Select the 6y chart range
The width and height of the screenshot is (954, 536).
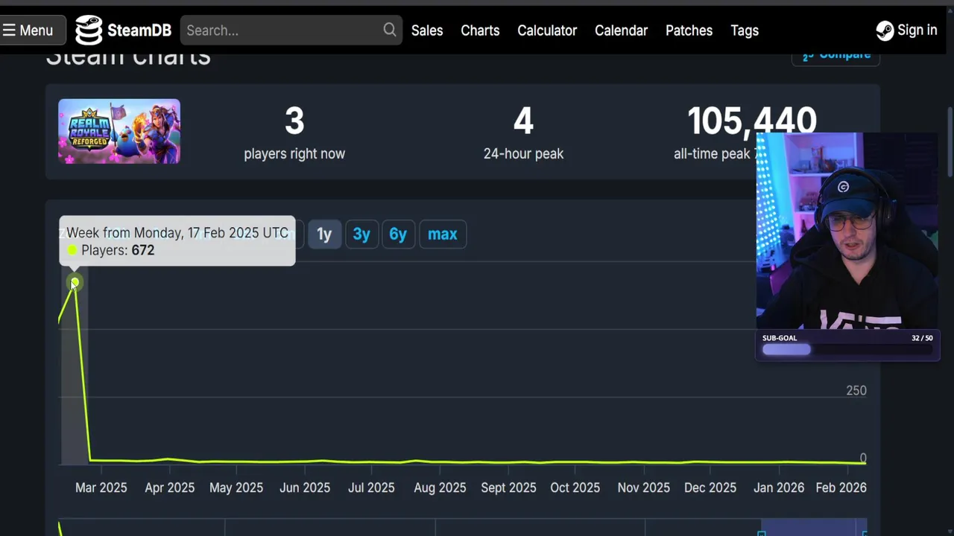tap(398, 234)
